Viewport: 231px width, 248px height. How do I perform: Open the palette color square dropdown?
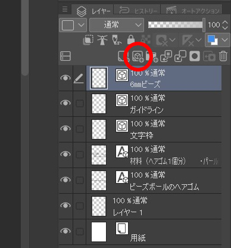[73, 25]
